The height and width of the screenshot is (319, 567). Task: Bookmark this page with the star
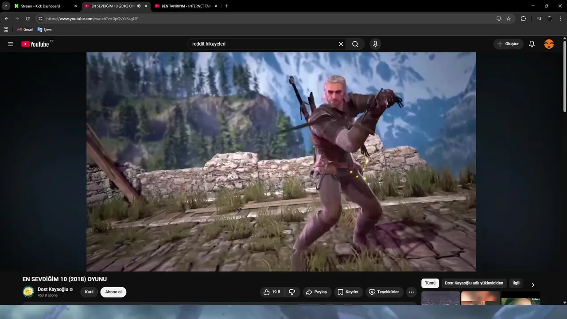[x=509, y=19]
